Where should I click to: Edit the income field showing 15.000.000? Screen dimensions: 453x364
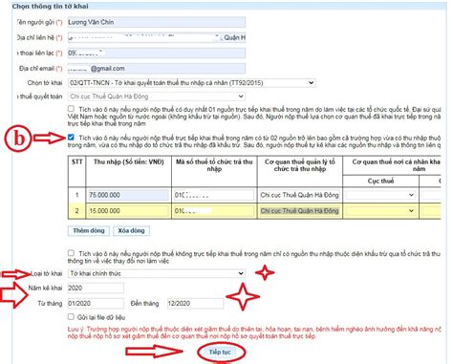[x=129, y=210]
